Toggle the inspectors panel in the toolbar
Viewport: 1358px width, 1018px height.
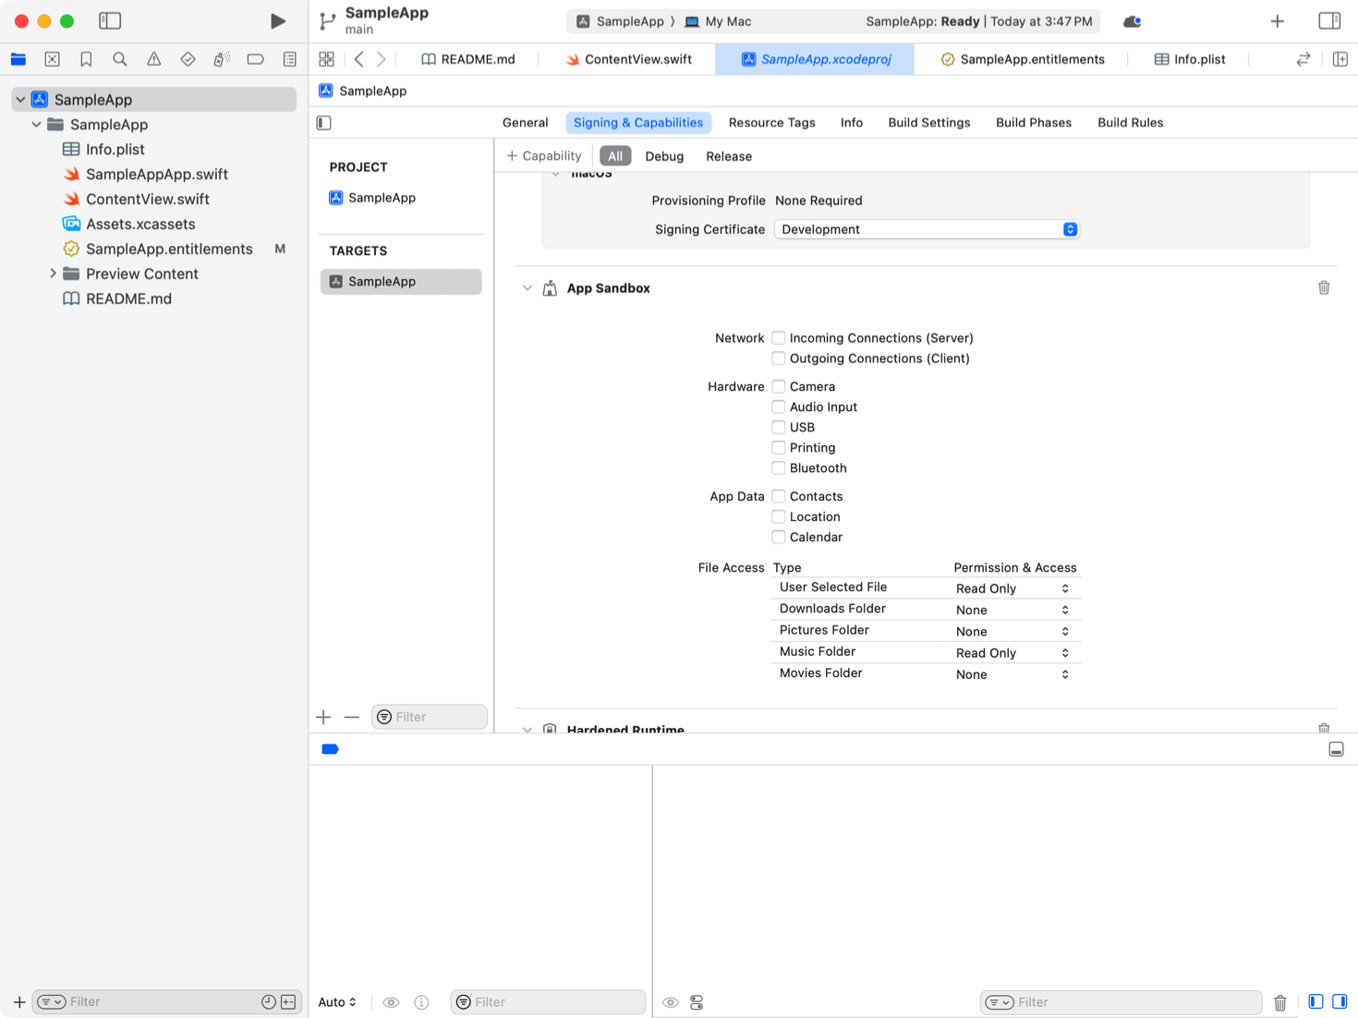pos(1328,21)
